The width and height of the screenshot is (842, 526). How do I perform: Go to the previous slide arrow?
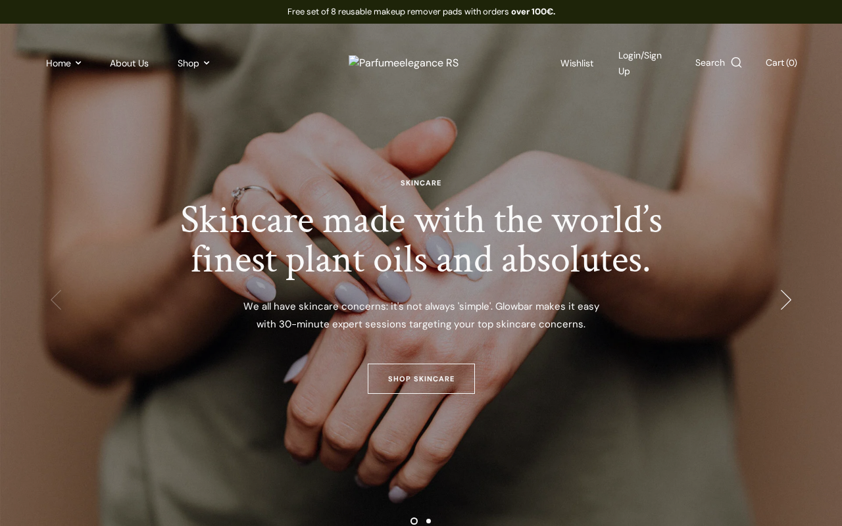pos(56,300)
